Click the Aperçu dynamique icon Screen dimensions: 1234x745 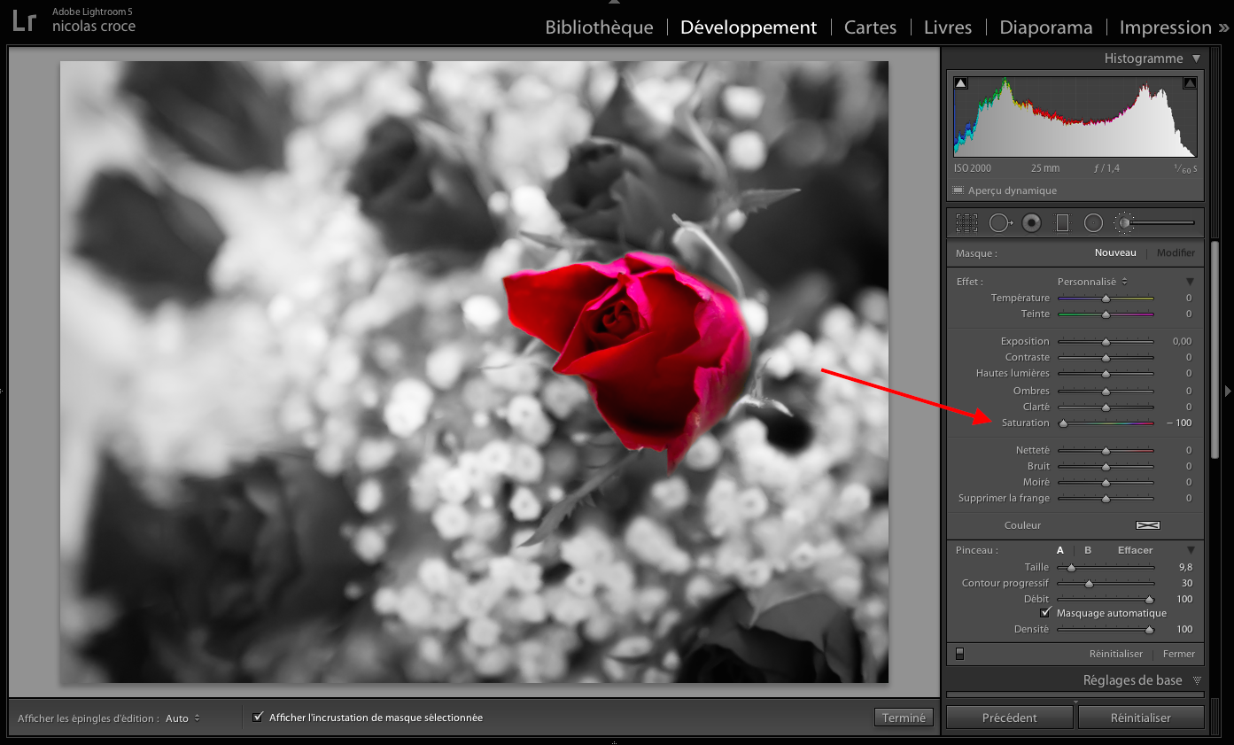(x=958, y=190)
